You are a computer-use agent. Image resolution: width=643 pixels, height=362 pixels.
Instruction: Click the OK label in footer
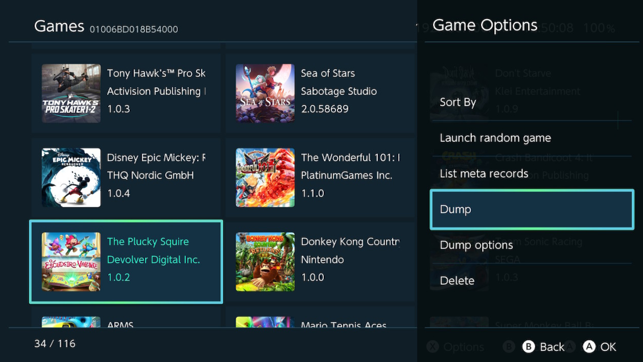coord(608,347)
